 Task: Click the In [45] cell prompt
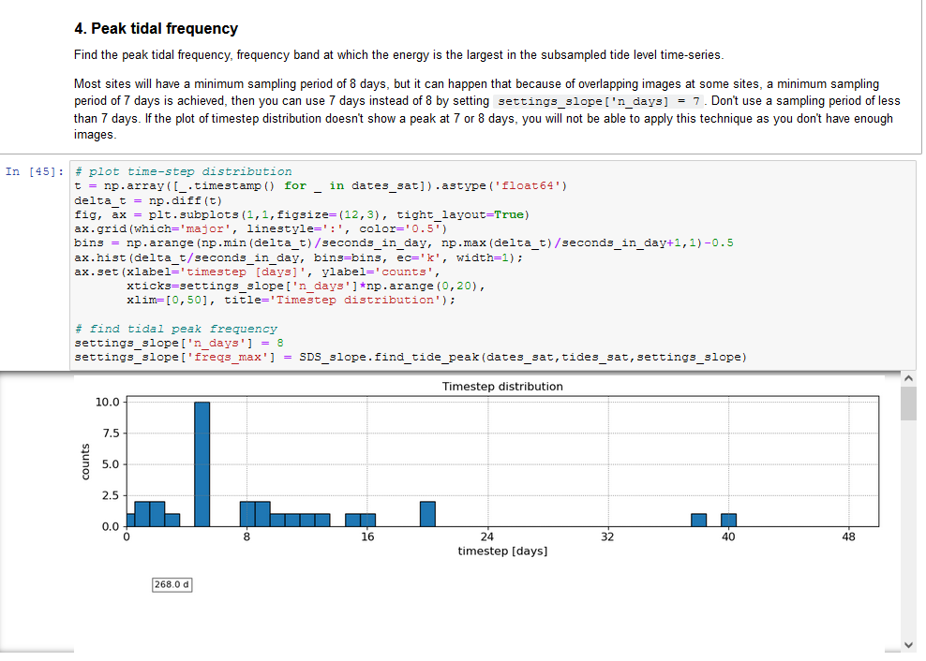pos(35,171)
